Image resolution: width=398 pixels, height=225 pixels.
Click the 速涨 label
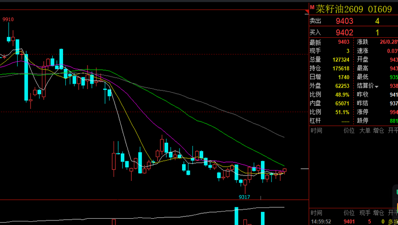(362, 51)
